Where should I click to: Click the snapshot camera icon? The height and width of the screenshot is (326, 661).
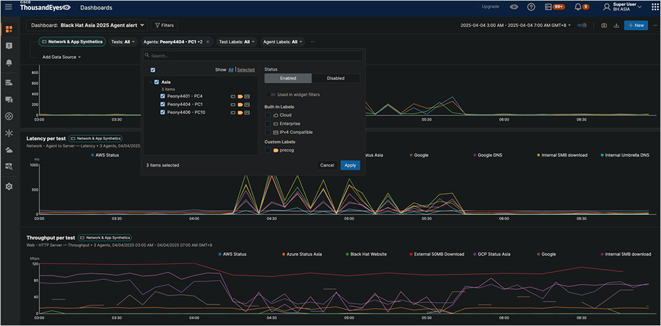[604, 25]
